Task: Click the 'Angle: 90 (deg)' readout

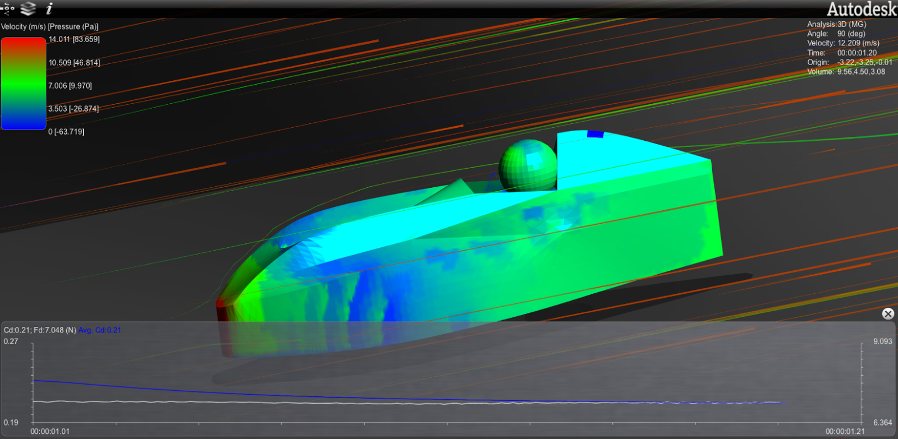Action: (x=836, y=34)
